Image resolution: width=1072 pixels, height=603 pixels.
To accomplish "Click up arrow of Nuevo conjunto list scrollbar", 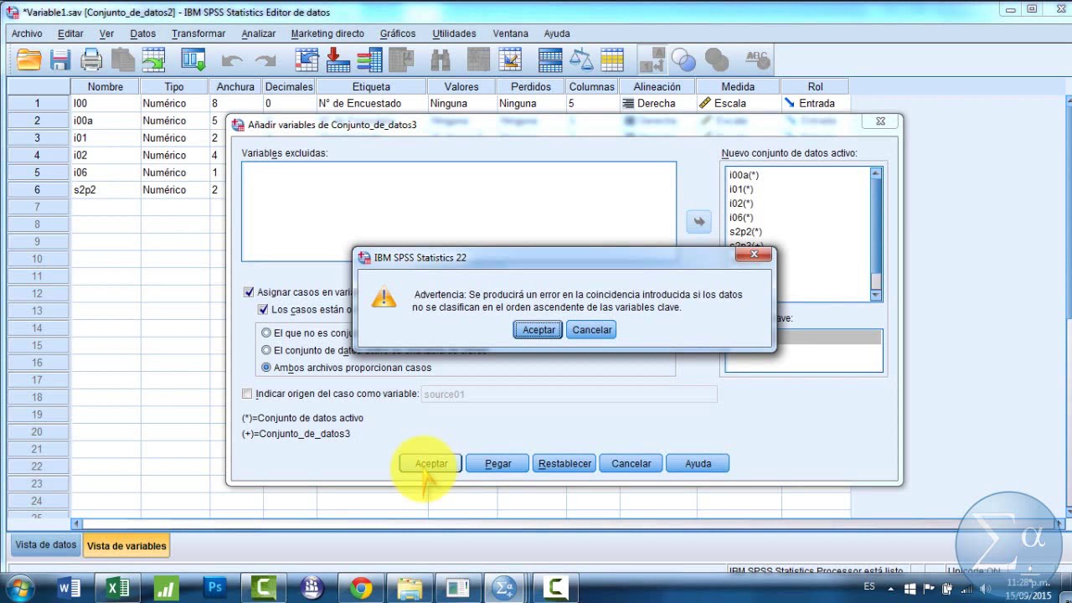I will (x=876, y=173).
